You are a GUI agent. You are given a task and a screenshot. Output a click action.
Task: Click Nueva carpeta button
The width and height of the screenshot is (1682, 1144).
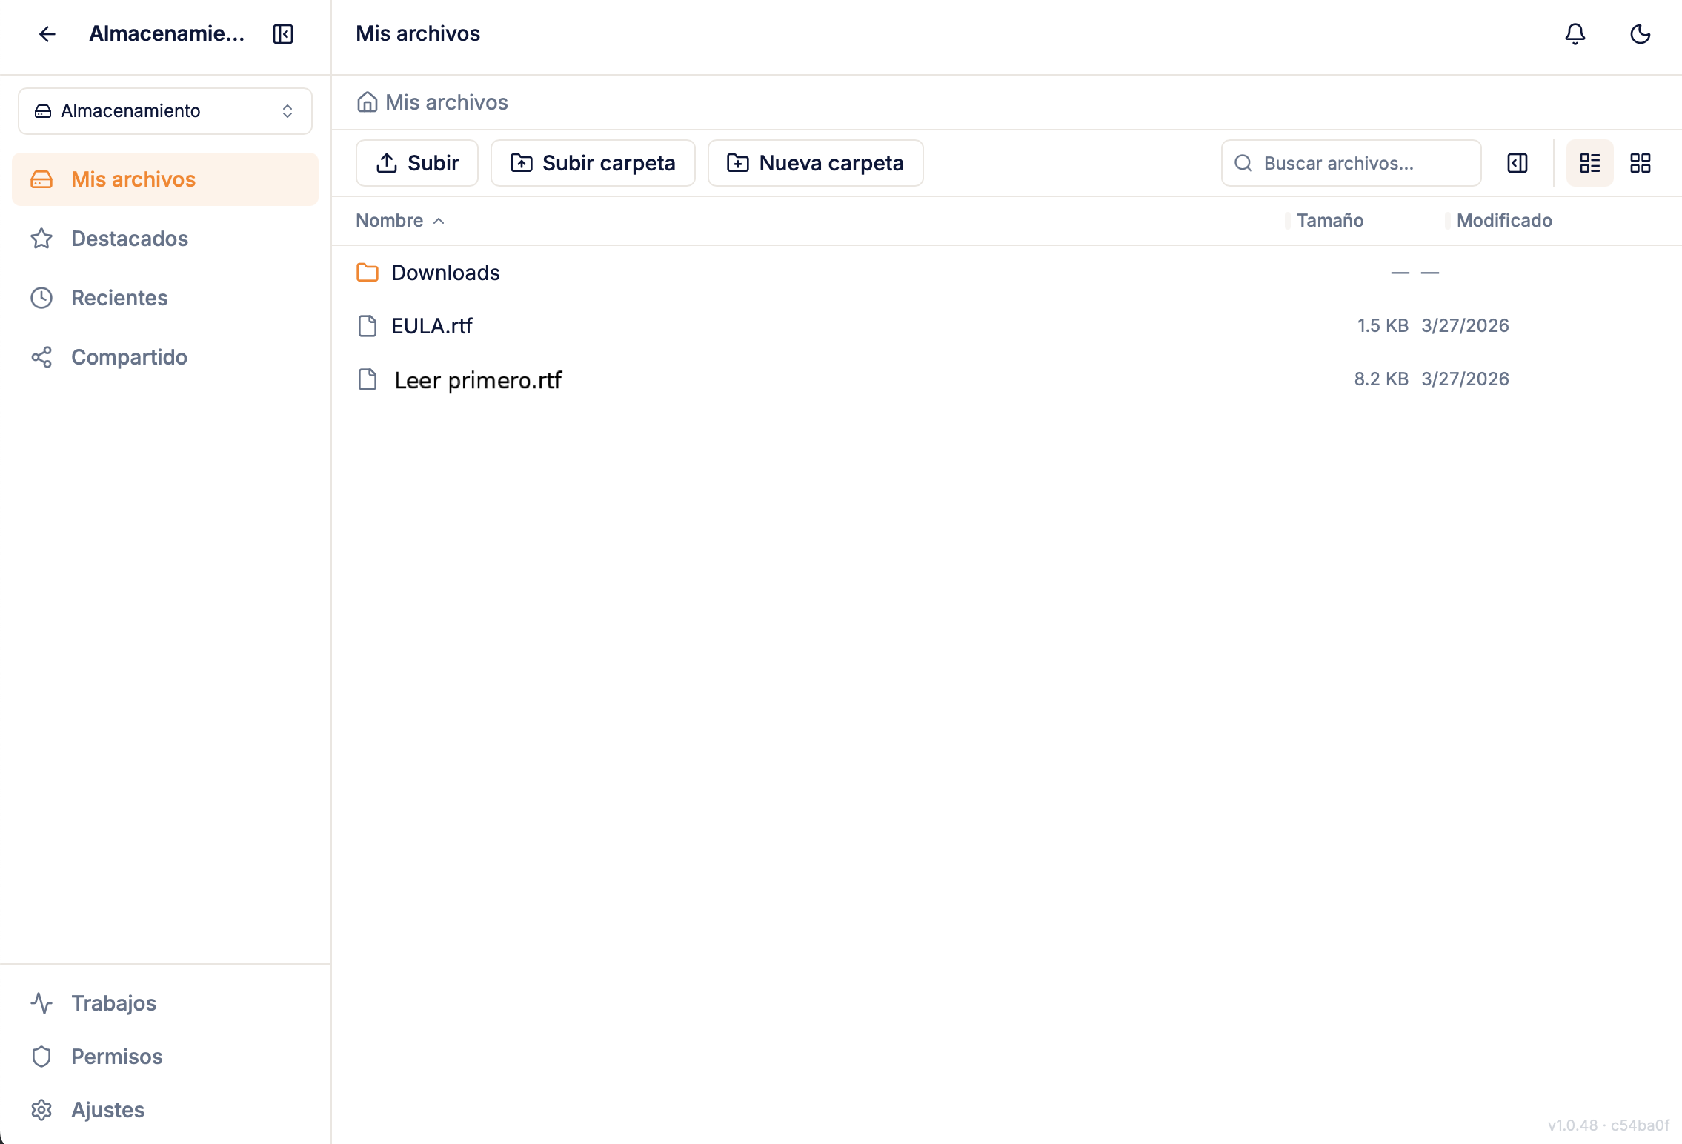(x=815, y=163)
